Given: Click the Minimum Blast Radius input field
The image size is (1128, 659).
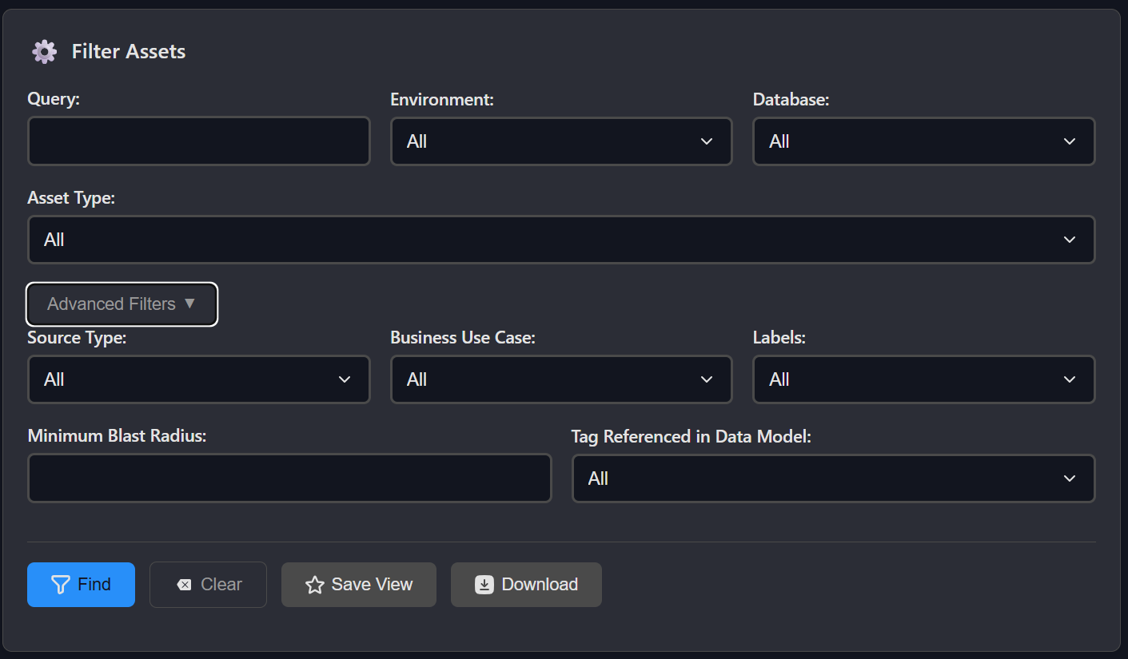Looking at the screenshot, I should [x=289, y=478].
